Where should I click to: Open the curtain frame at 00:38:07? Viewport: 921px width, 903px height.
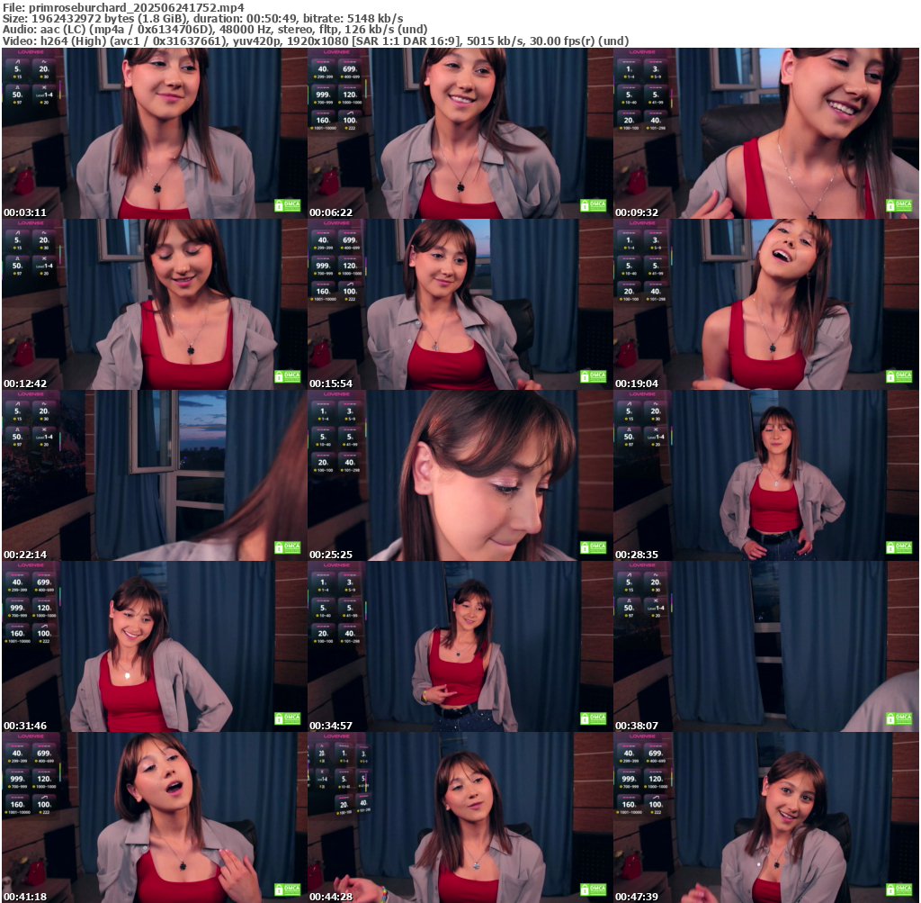[765, 646]
